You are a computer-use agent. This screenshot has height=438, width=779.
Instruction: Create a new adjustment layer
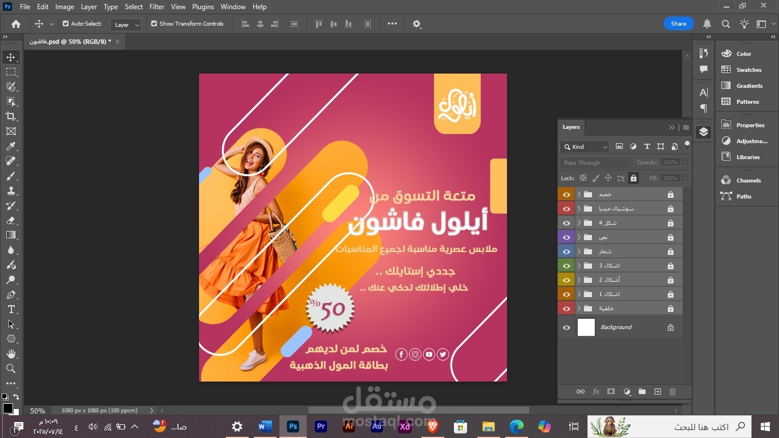(x=627, y=392)
